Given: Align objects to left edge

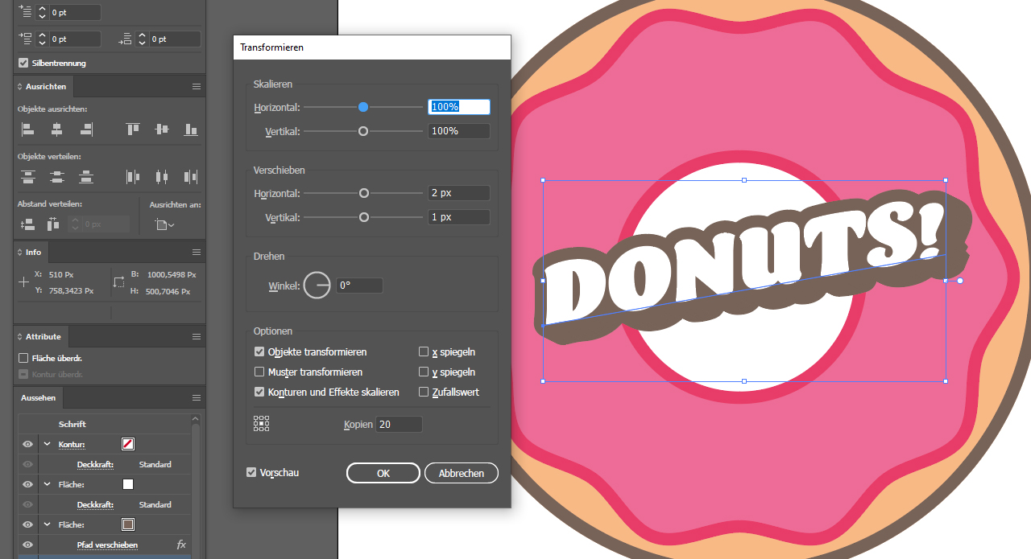Looking at the screenshot, I should coord(27,129).
